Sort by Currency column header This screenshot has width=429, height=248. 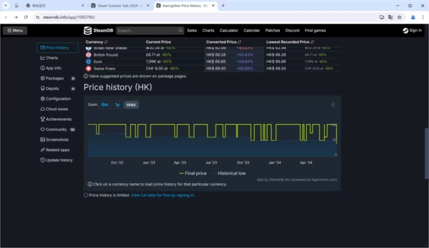[97, 42]
